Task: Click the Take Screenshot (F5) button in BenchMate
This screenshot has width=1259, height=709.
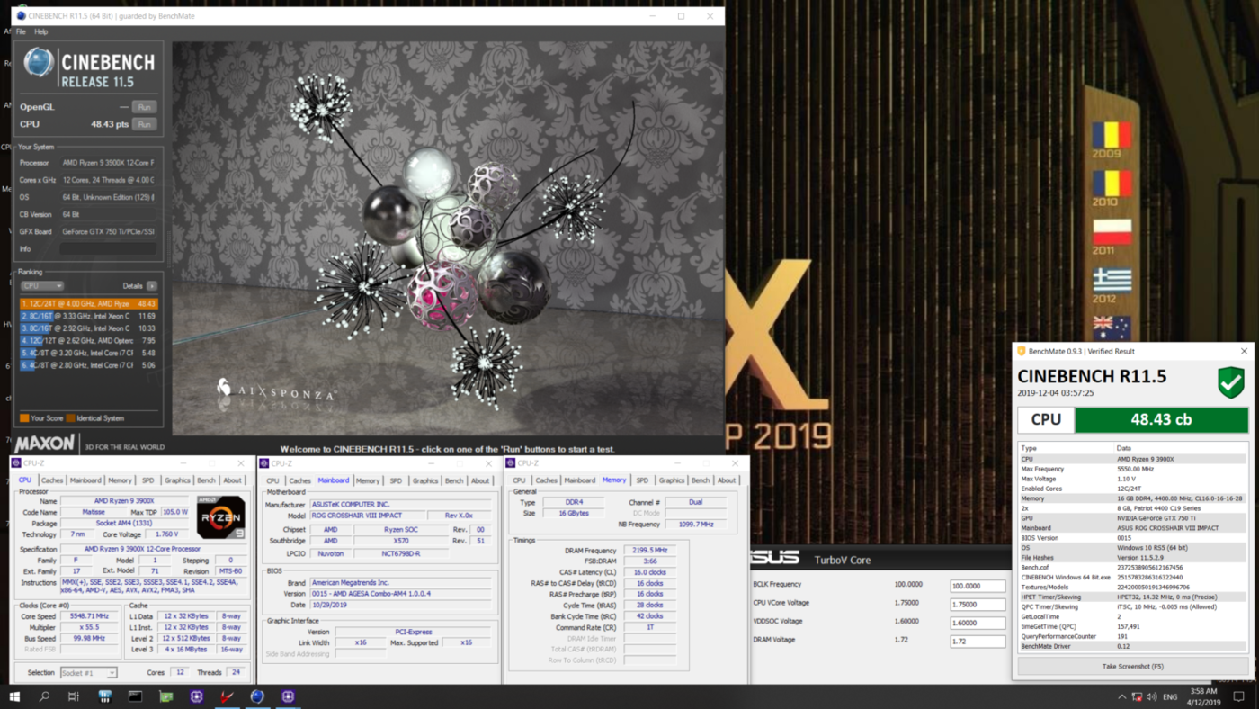Action: [1131, 664]
